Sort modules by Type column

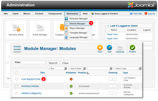tap(125, 73)
